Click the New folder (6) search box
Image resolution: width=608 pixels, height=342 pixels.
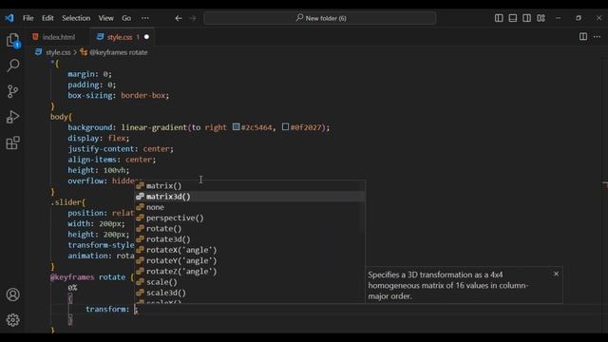[320, 18]
